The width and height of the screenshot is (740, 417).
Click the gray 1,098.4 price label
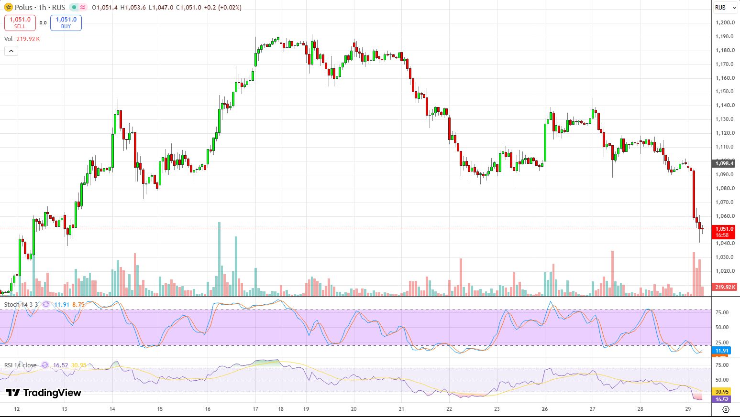[724, 163]
